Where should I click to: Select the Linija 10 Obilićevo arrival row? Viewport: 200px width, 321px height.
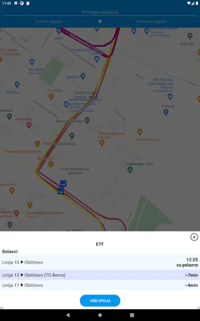coord(100,262)
